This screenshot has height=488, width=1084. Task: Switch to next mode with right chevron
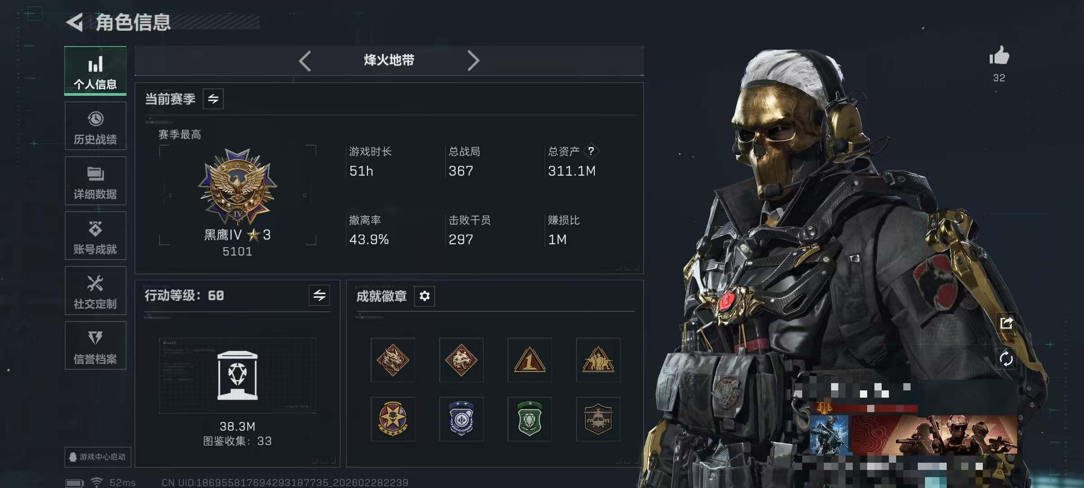[x=473, y=61]
